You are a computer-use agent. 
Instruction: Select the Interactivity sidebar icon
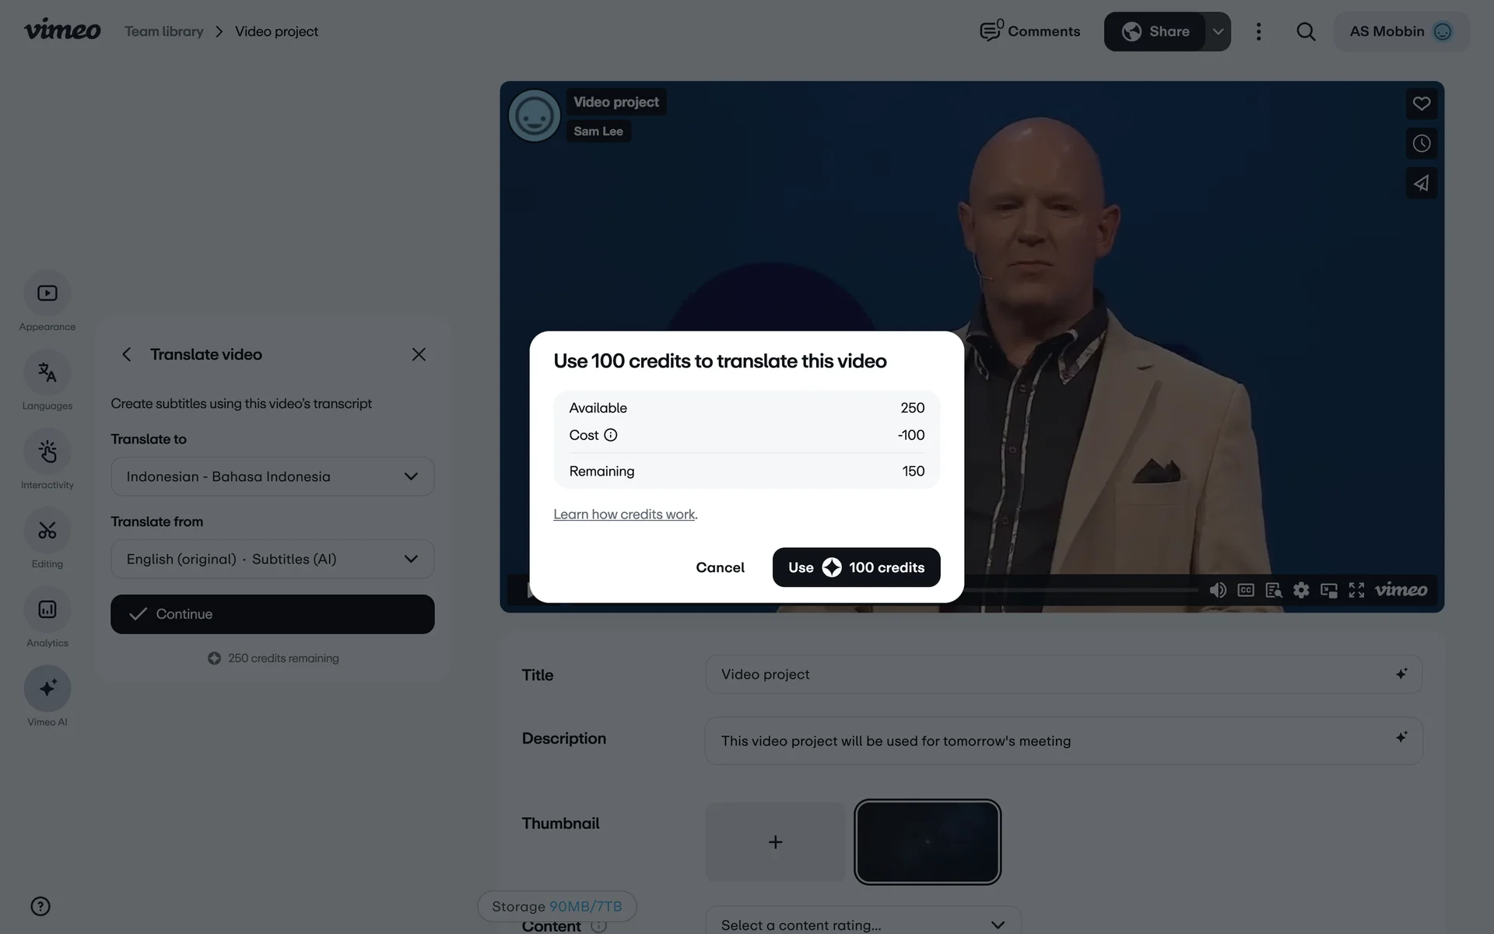pyautogui.click(x=47, y=451)
